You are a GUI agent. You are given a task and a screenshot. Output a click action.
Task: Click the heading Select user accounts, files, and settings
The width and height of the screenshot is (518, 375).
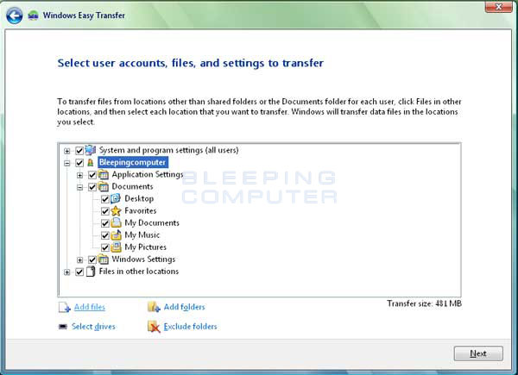(x=191, y=63)
